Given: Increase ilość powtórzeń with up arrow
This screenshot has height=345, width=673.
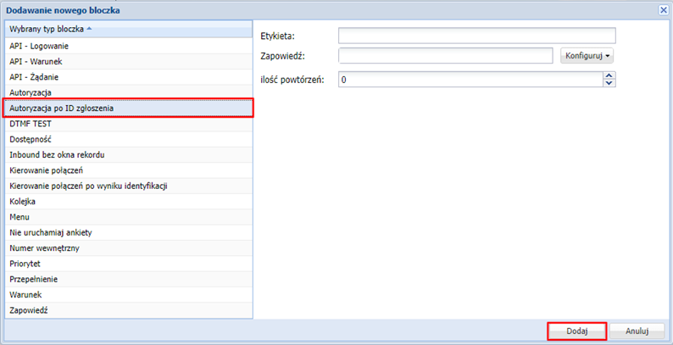Looking at the screenshot, I should coord(609,75).
